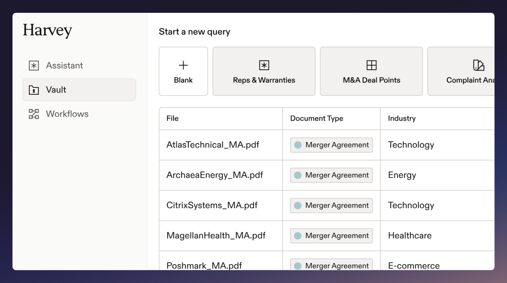
Task: Click the Complaint Analysis document icon
Action: tap(478, 65)
